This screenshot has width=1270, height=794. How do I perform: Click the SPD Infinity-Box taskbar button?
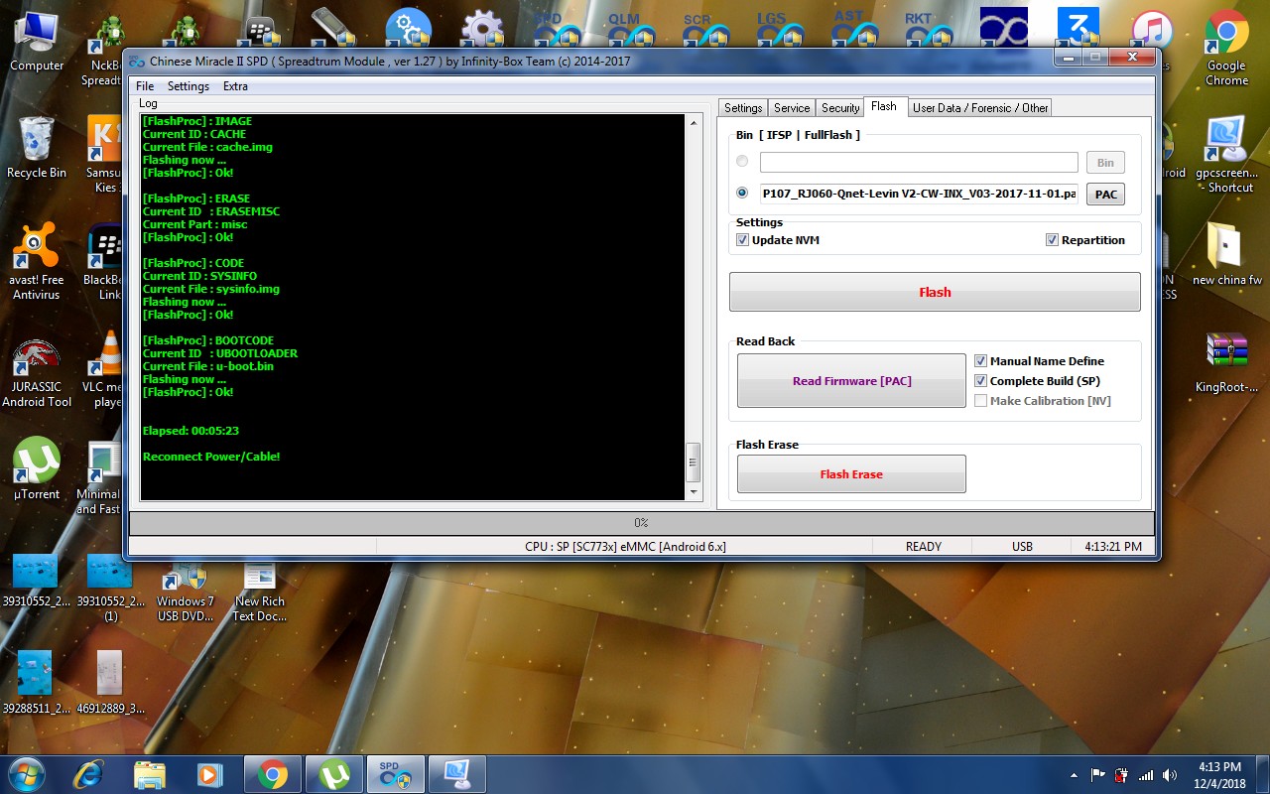396,774
